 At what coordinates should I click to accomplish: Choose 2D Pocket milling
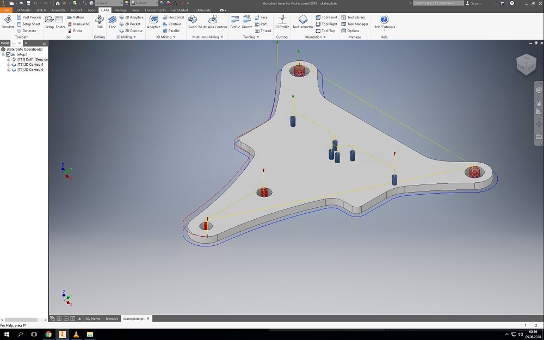(x=130, y=24)
